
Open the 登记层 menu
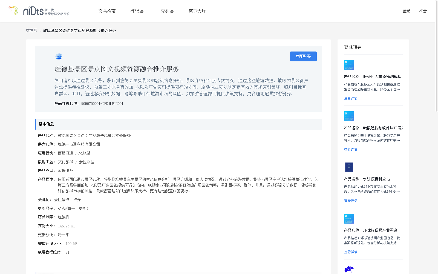(x=137, y=11)
